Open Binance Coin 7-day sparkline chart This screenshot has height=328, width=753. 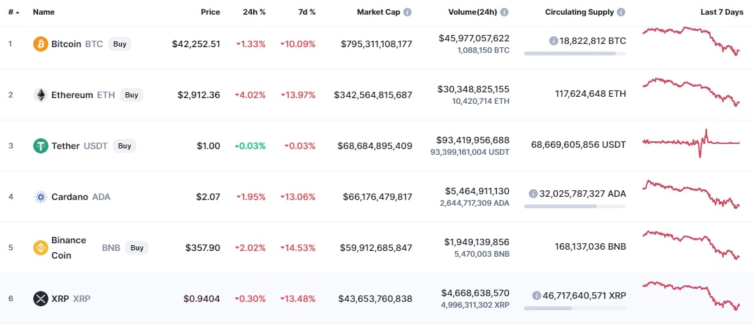692,245
